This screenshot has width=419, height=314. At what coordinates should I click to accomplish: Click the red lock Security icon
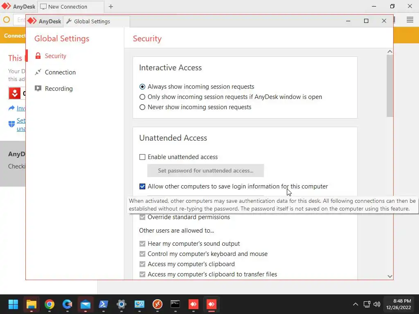click(x=38, y=56)
